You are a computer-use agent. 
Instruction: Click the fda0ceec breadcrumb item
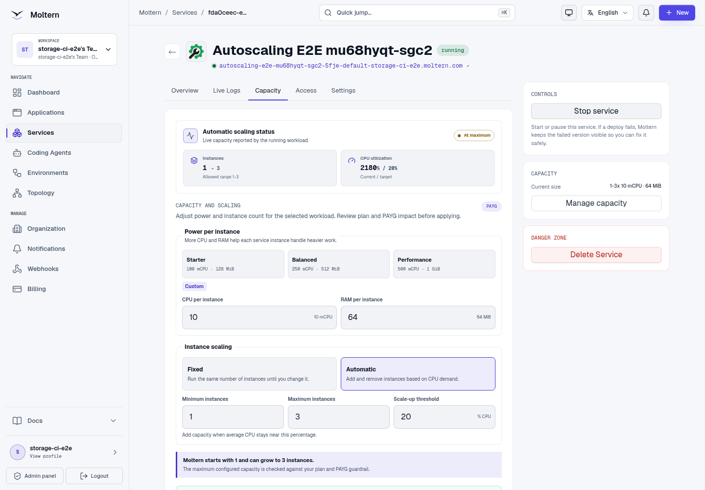(x=228, y=13)
